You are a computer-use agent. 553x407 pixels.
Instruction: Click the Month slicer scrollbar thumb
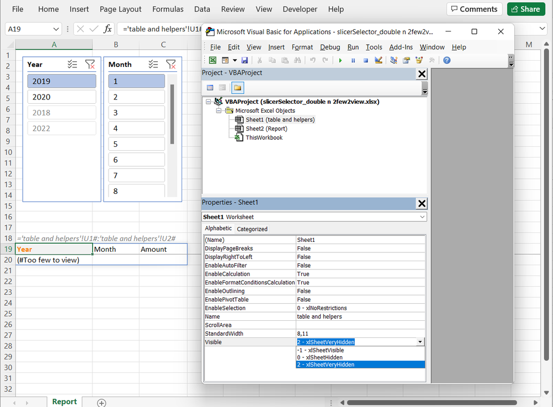point(172,114)
